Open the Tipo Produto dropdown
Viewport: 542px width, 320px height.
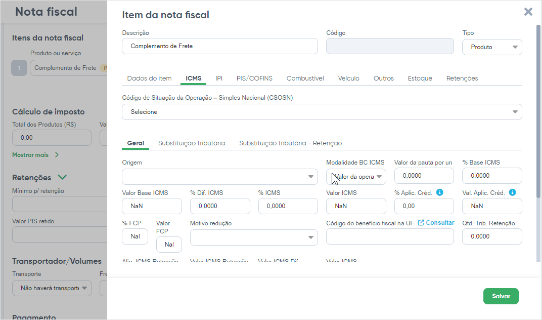pyautogui.click(x=492, y=47)
